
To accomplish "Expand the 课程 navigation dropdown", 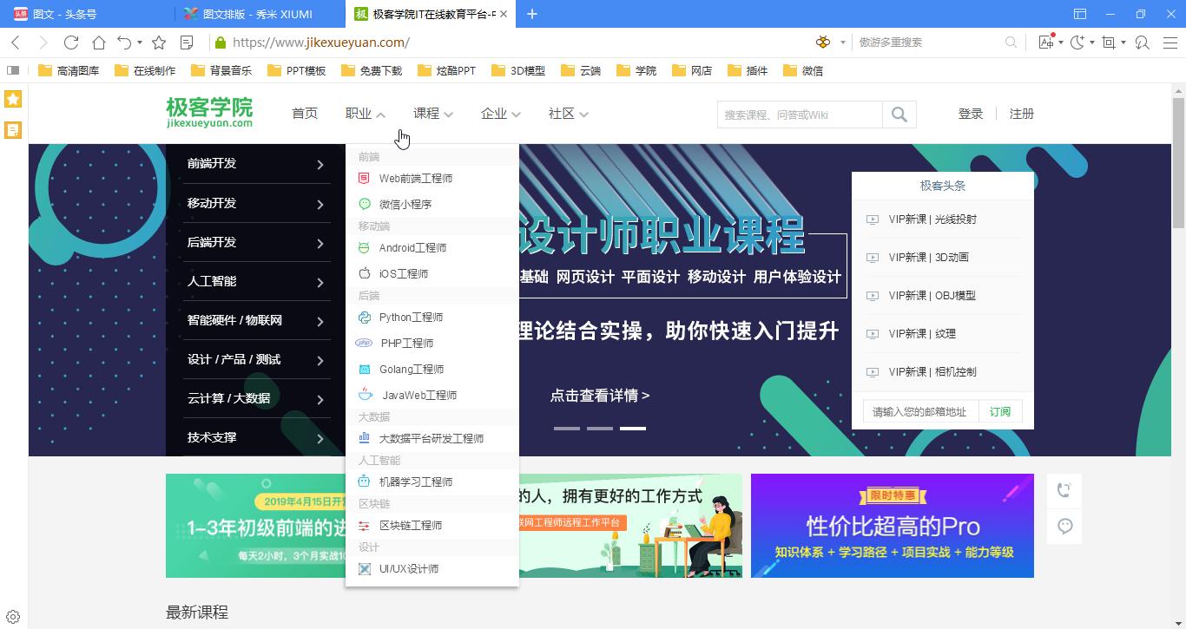I will point(433,114).
